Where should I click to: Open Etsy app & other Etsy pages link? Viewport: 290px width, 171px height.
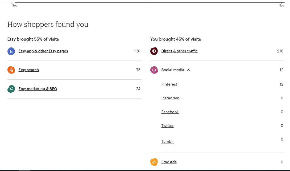(43, 51)
